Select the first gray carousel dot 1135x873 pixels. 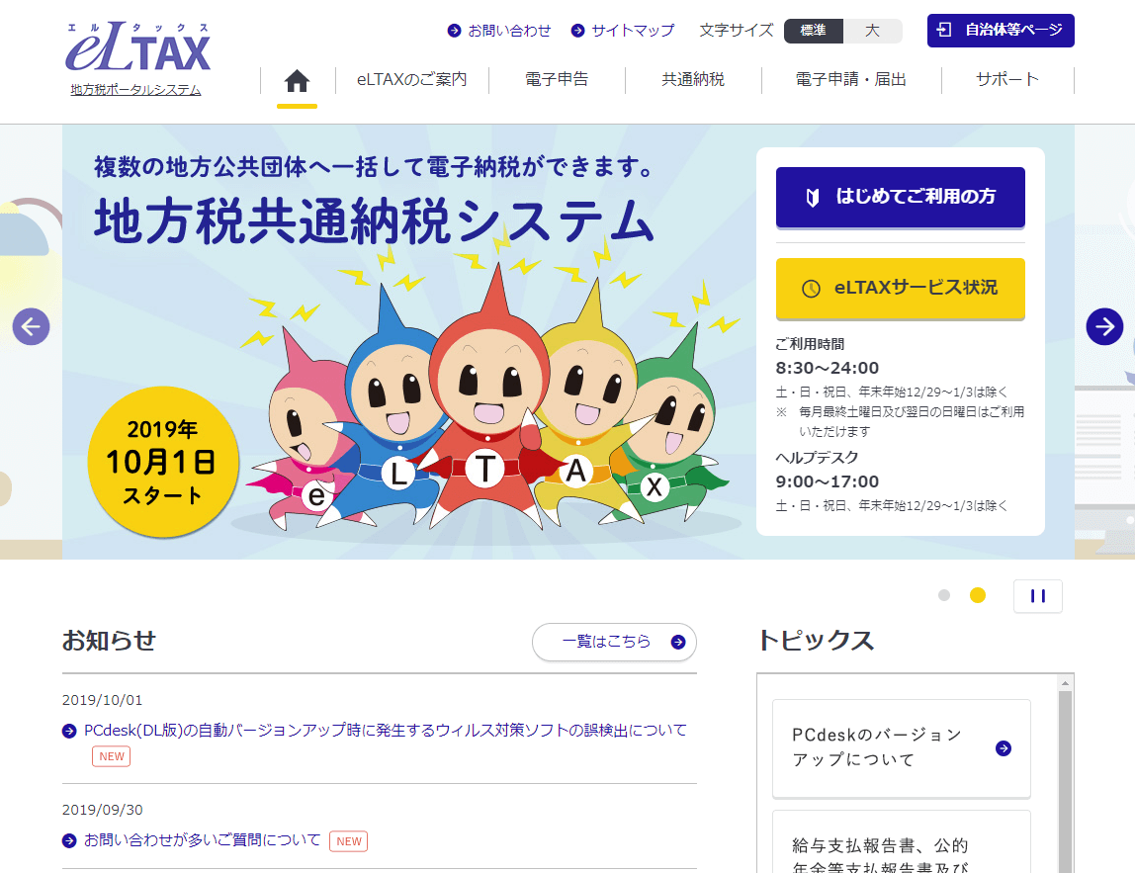click(942, 596)
